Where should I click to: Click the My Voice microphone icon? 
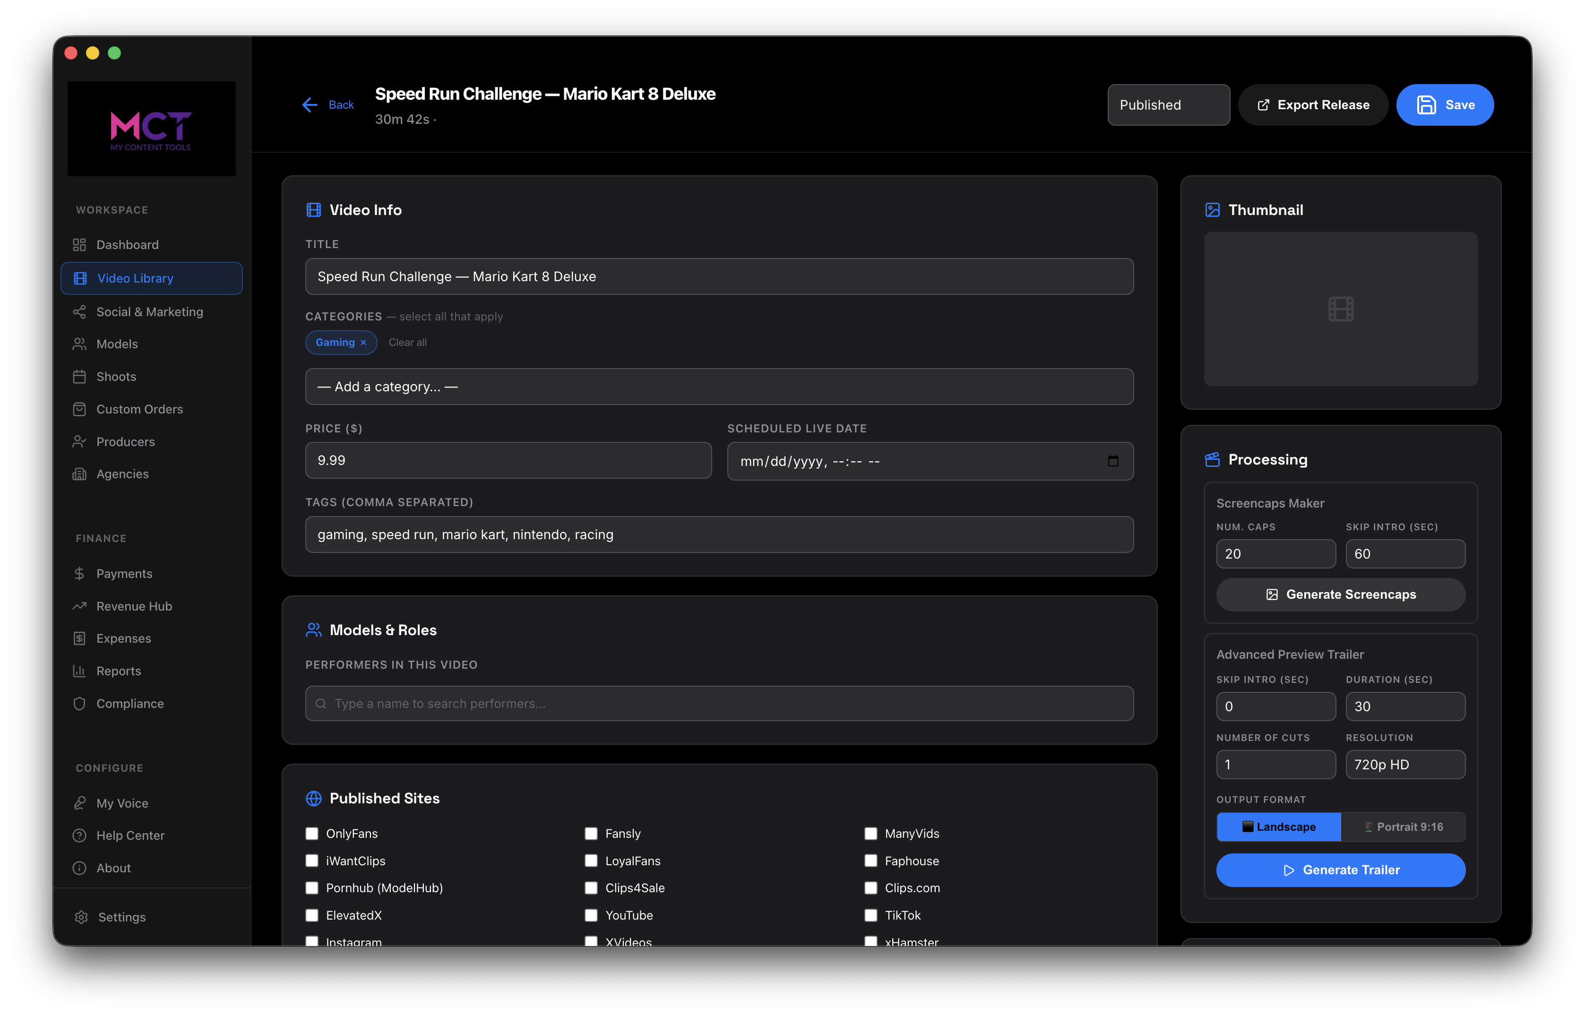pos(80,803)
